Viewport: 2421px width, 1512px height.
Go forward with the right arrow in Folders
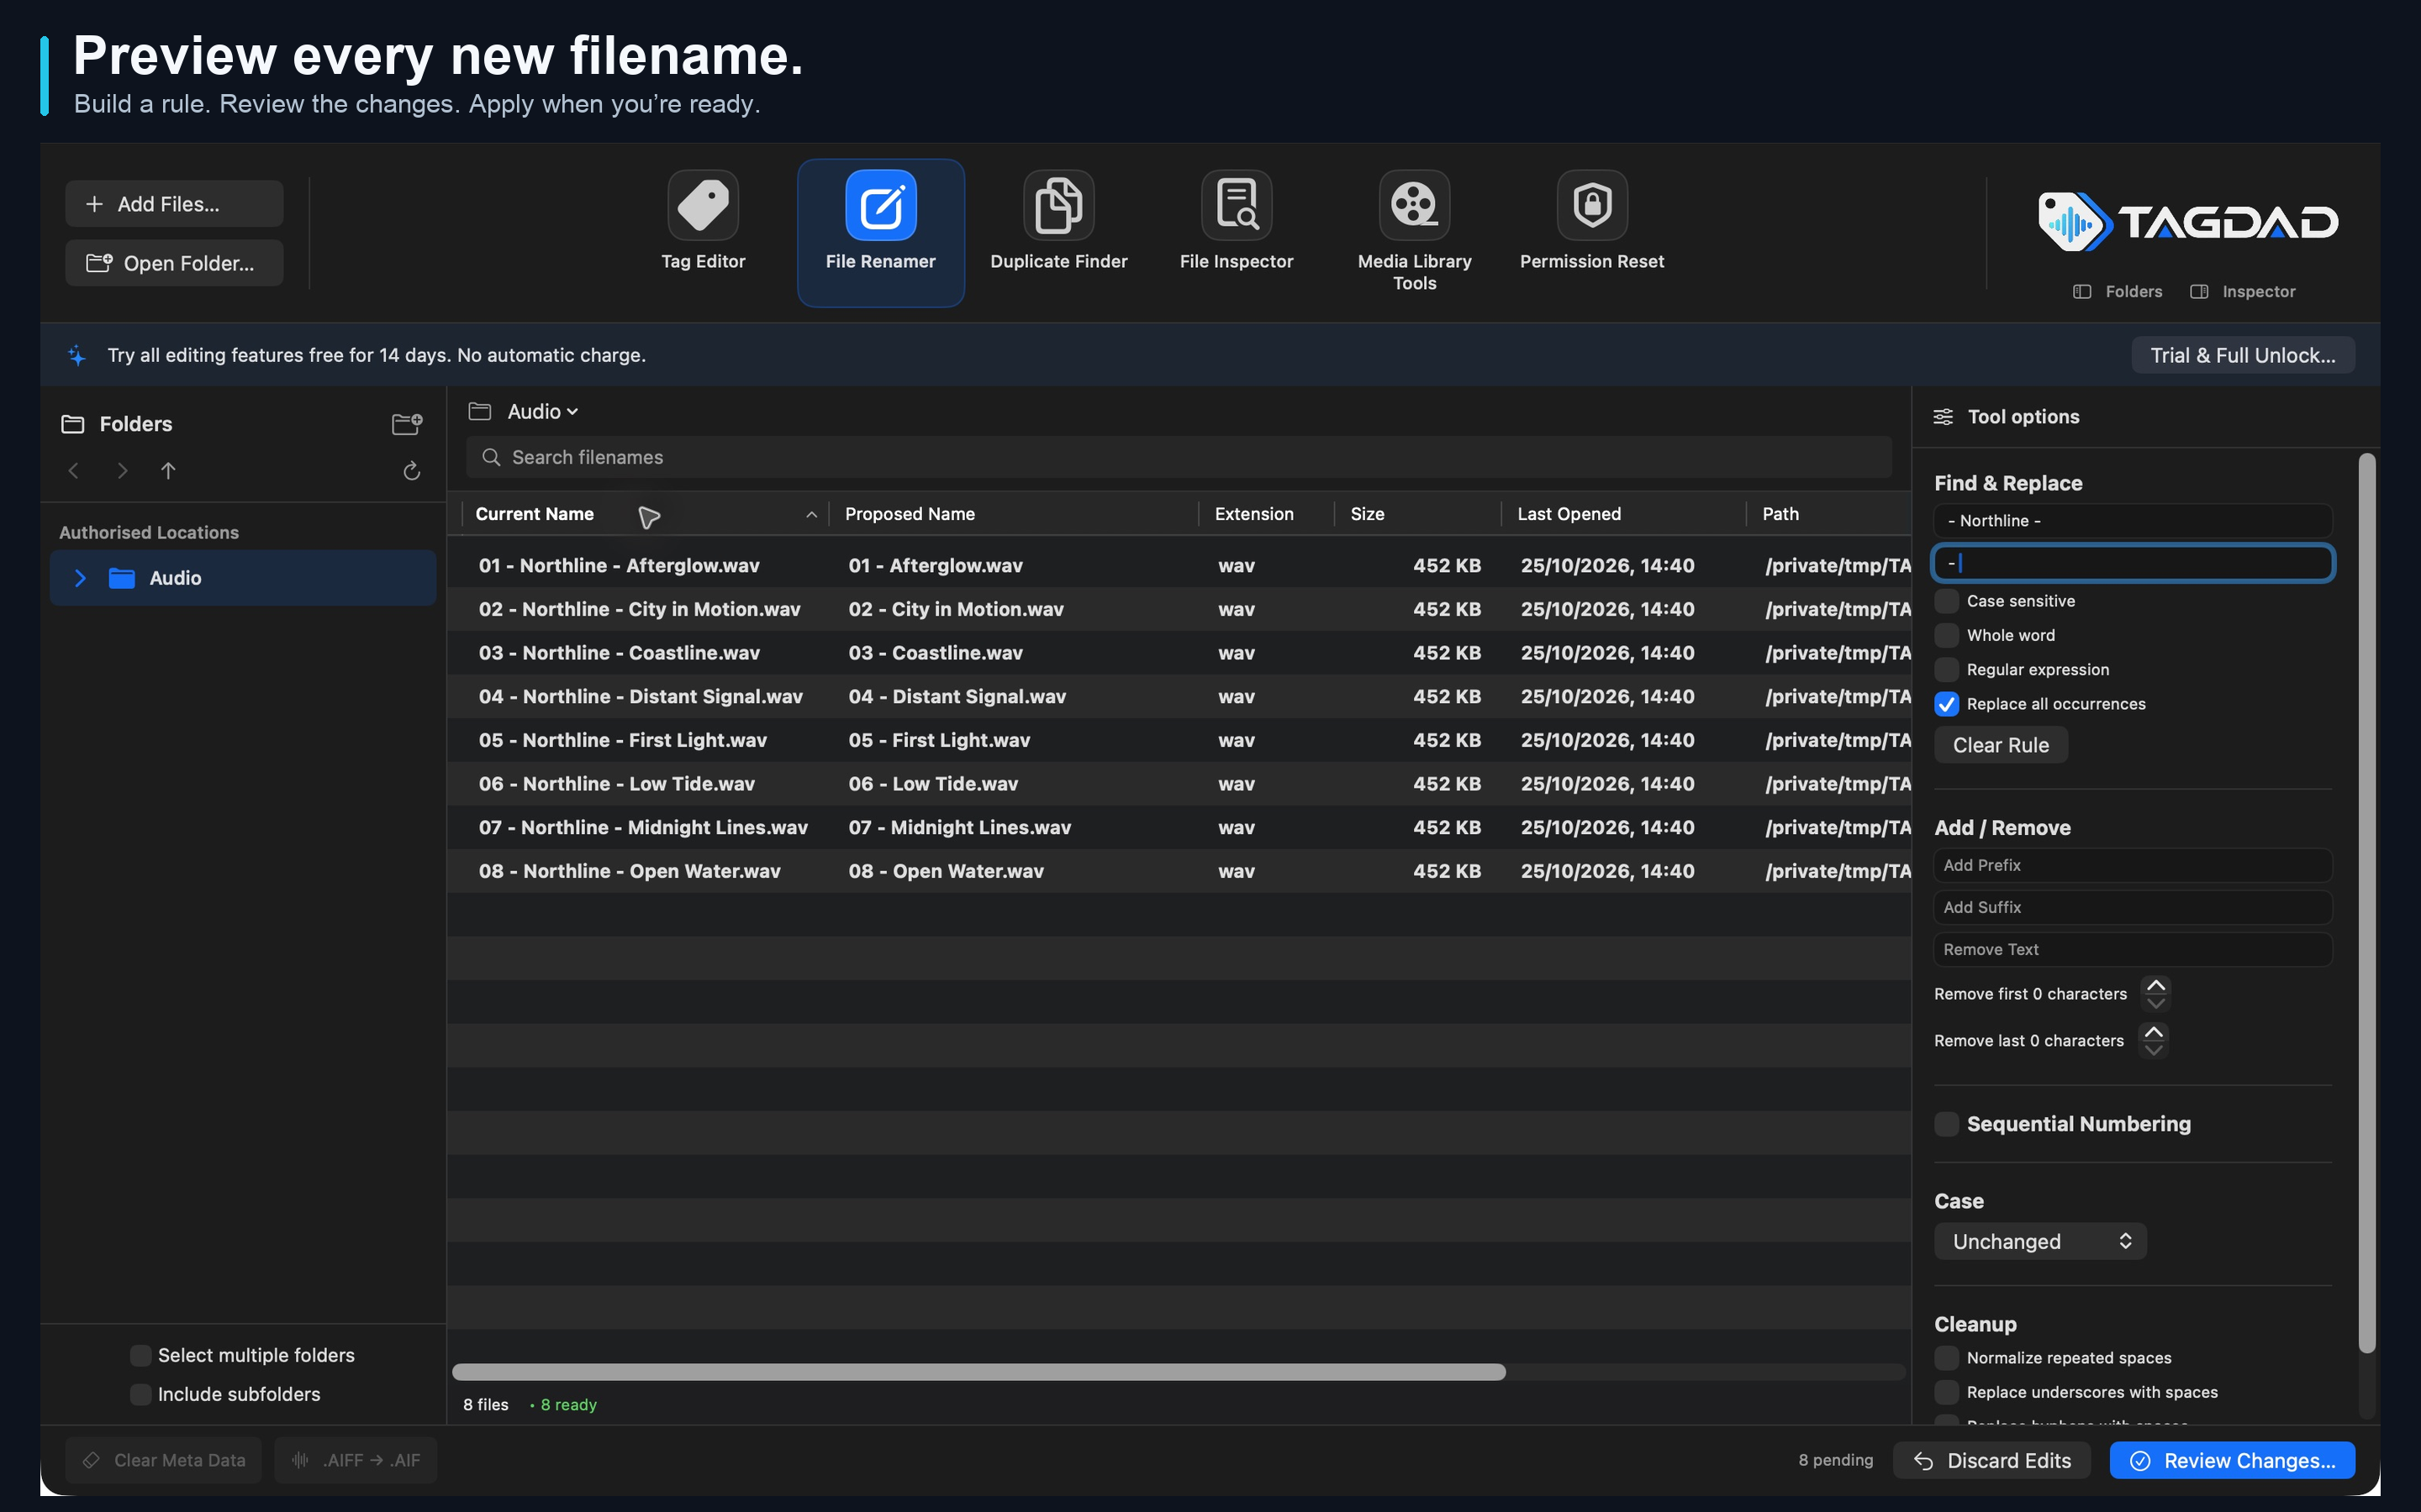[122, 470]
